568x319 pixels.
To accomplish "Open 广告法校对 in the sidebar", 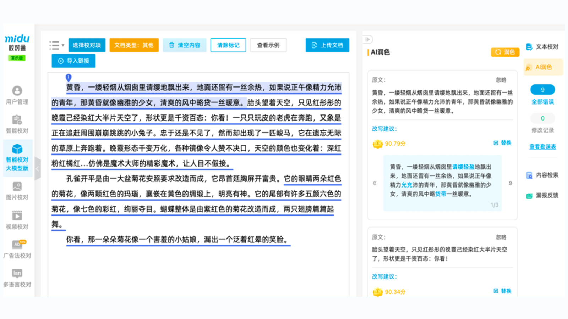I will [x=17, y=249].
